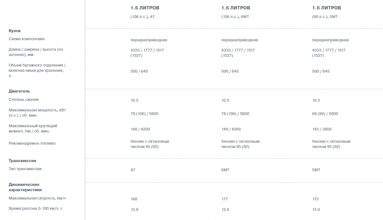The width and height of the screenshot is (383, 220).
Task: Click the "Рекомендуемое топливо" row label
Action: tap(32, 143)
